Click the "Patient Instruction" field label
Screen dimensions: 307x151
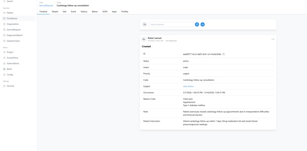tap(152, 121)
